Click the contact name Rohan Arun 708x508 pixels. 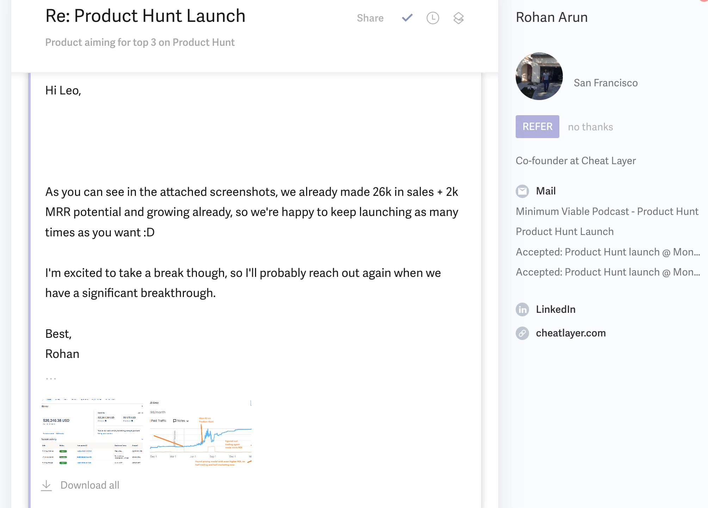pos(552,17)
